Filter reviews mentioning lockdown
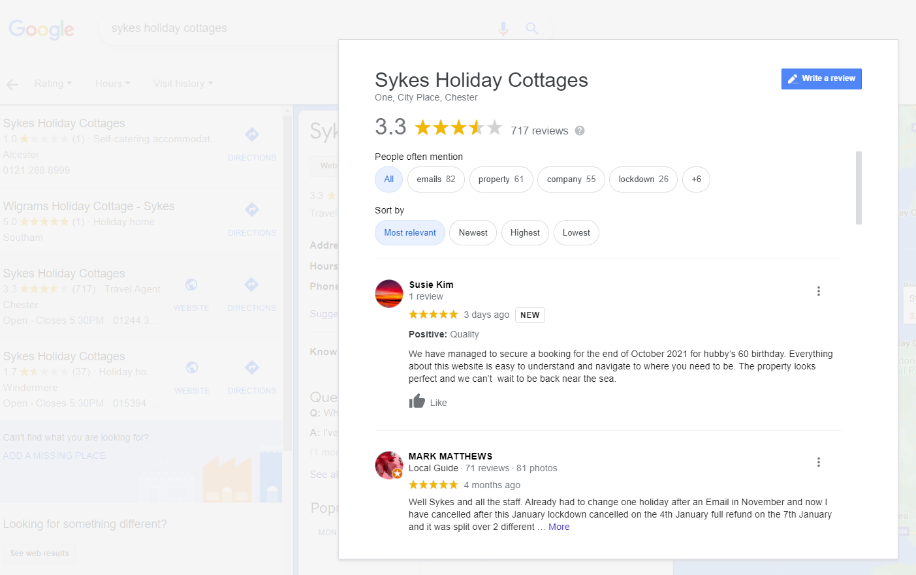The width and height of the screenshot is (916, 575). coord(643,179)
